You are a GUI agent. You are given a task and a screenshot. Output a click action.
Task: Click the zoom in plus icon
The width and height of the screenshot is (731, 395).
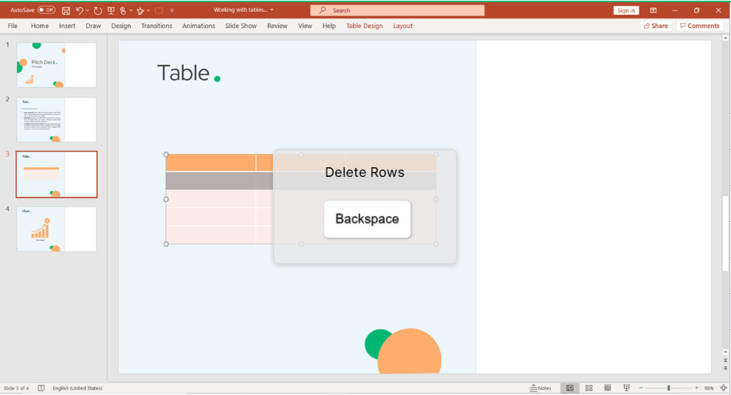(696, 388)
